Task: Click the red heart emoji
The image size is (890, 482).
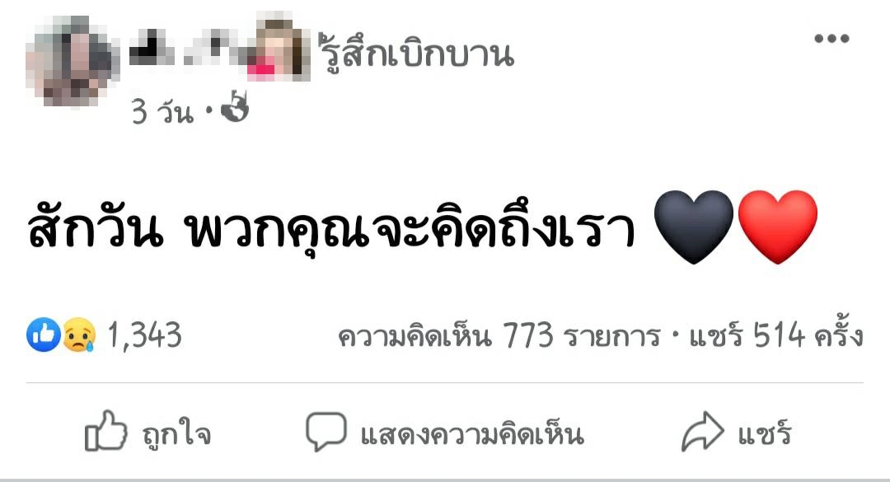Action: coord(777,227)
